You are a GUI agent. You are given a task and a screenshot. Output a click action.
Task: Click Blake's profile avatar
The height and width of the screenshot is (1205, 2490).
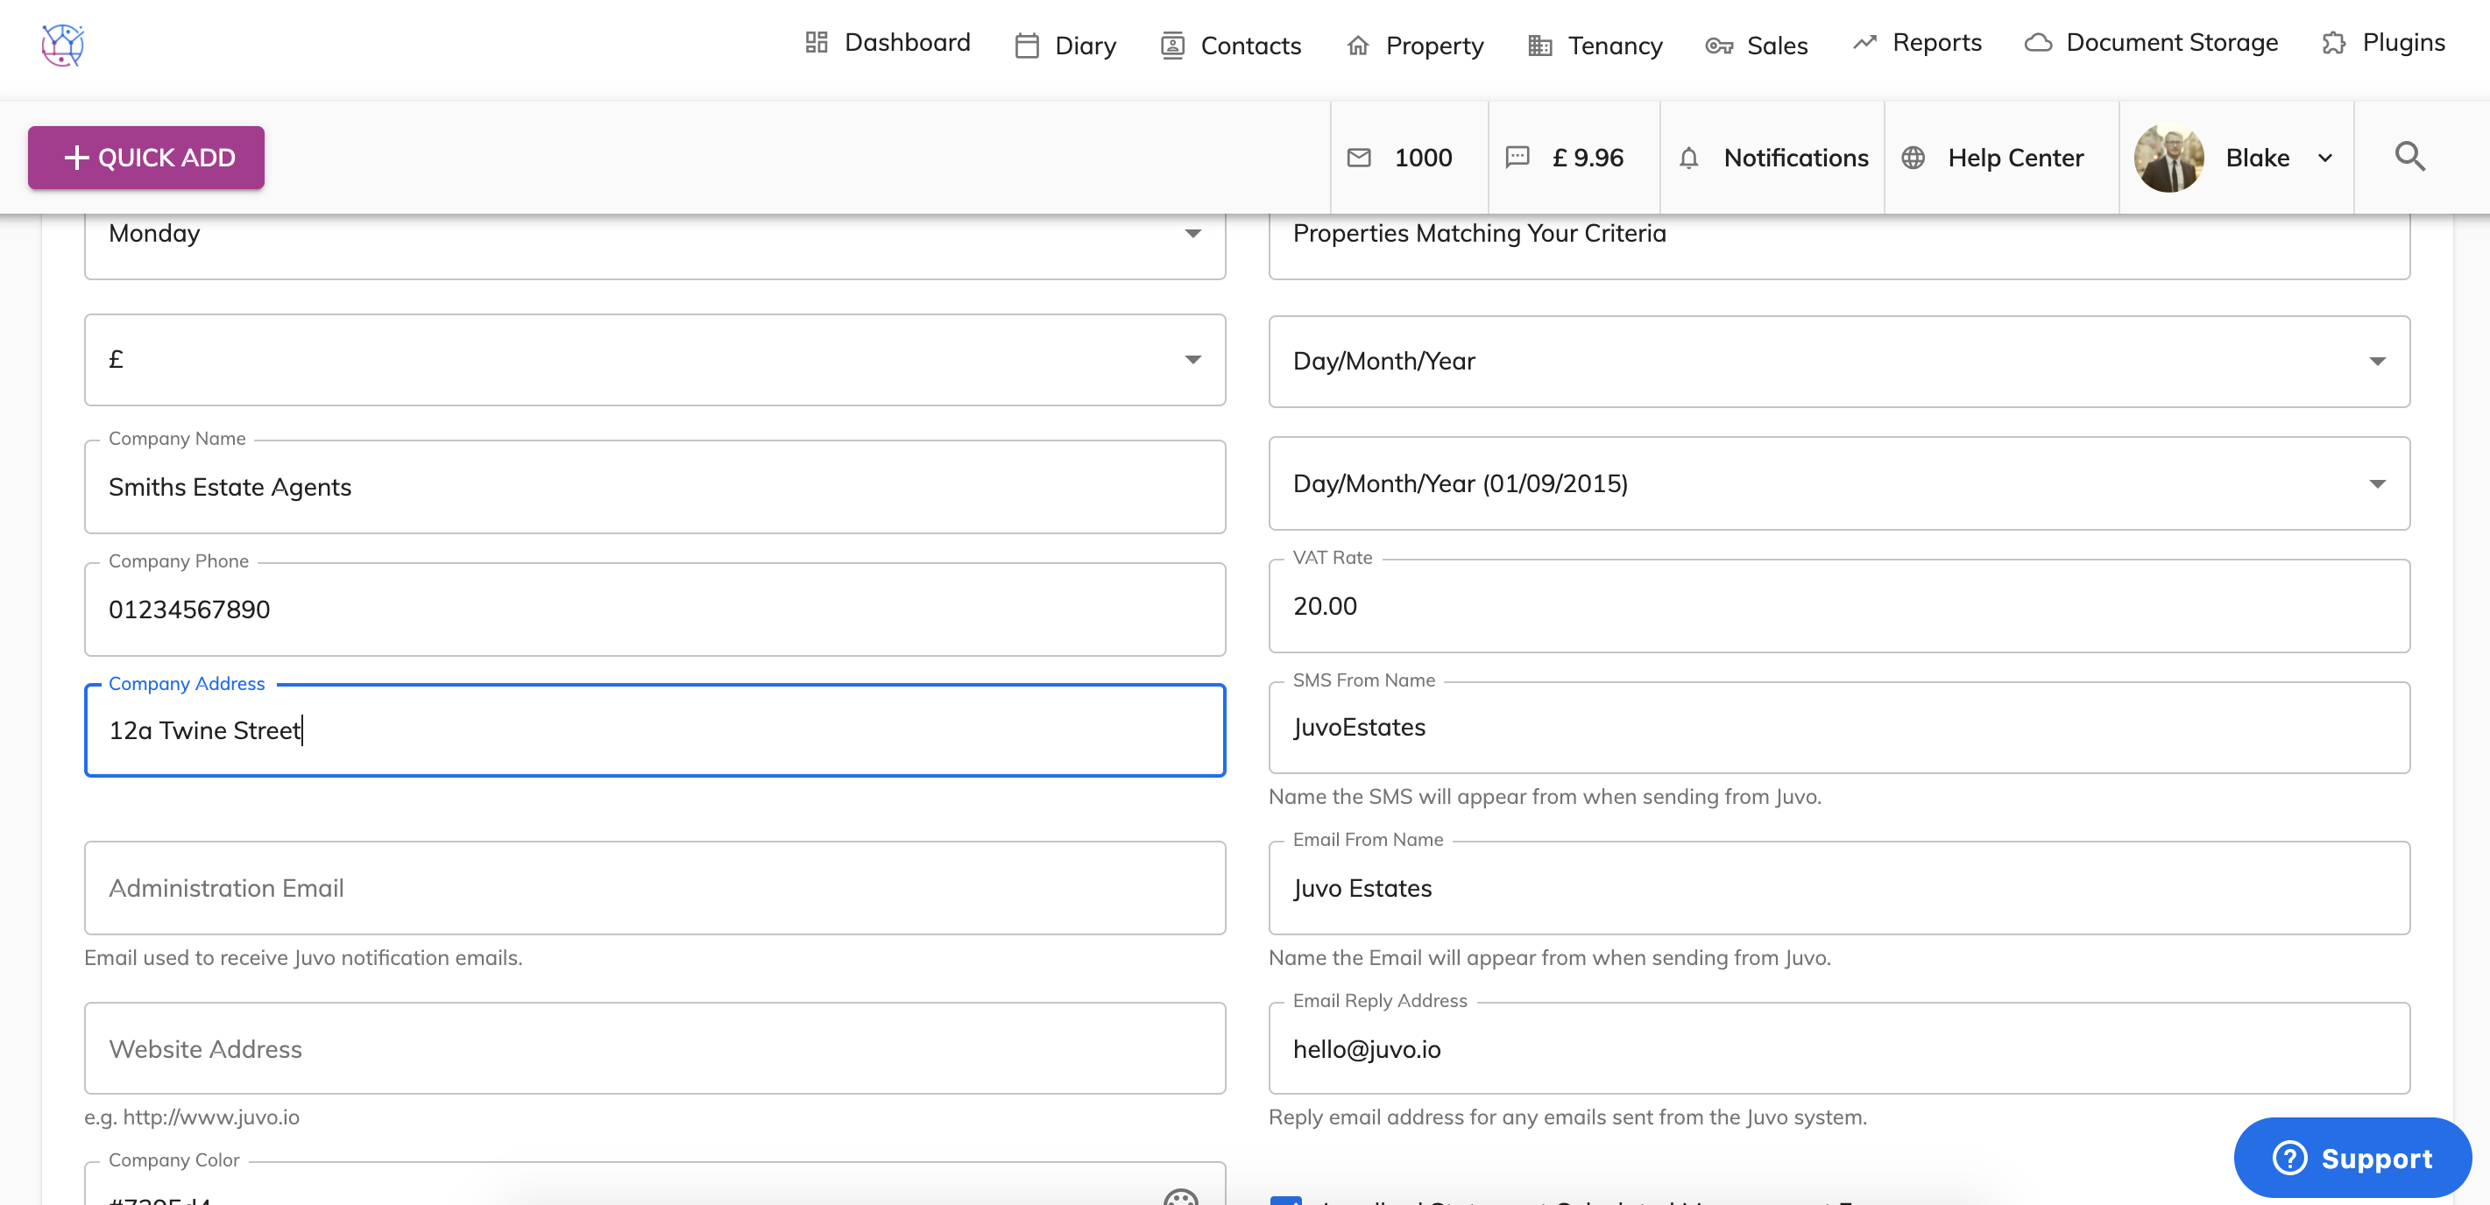click(x=2168, y=158)
